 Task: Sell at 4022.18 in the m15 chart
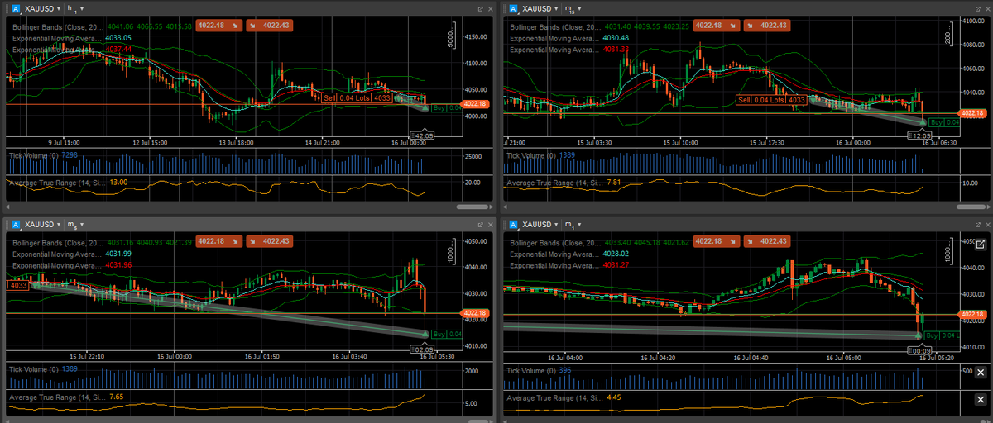tap(717, 26)
